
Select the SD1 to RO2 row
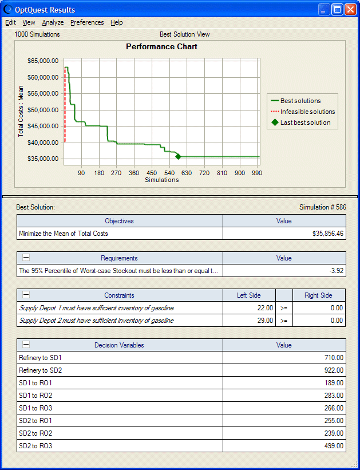(181, 396)
